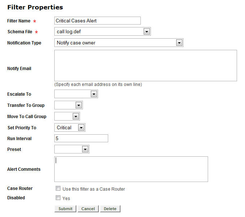Open the Move To Call Group dropdown
The width and height of the screenshot is (245, 217).
click(x=76, y=117)
